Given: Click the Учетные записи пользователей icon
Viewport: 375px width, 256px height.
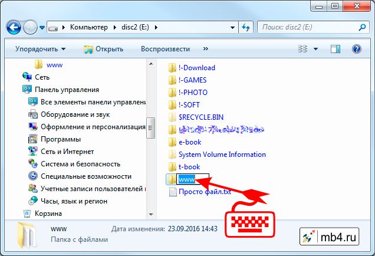Looking at the screenshot, I should point(33,189).
